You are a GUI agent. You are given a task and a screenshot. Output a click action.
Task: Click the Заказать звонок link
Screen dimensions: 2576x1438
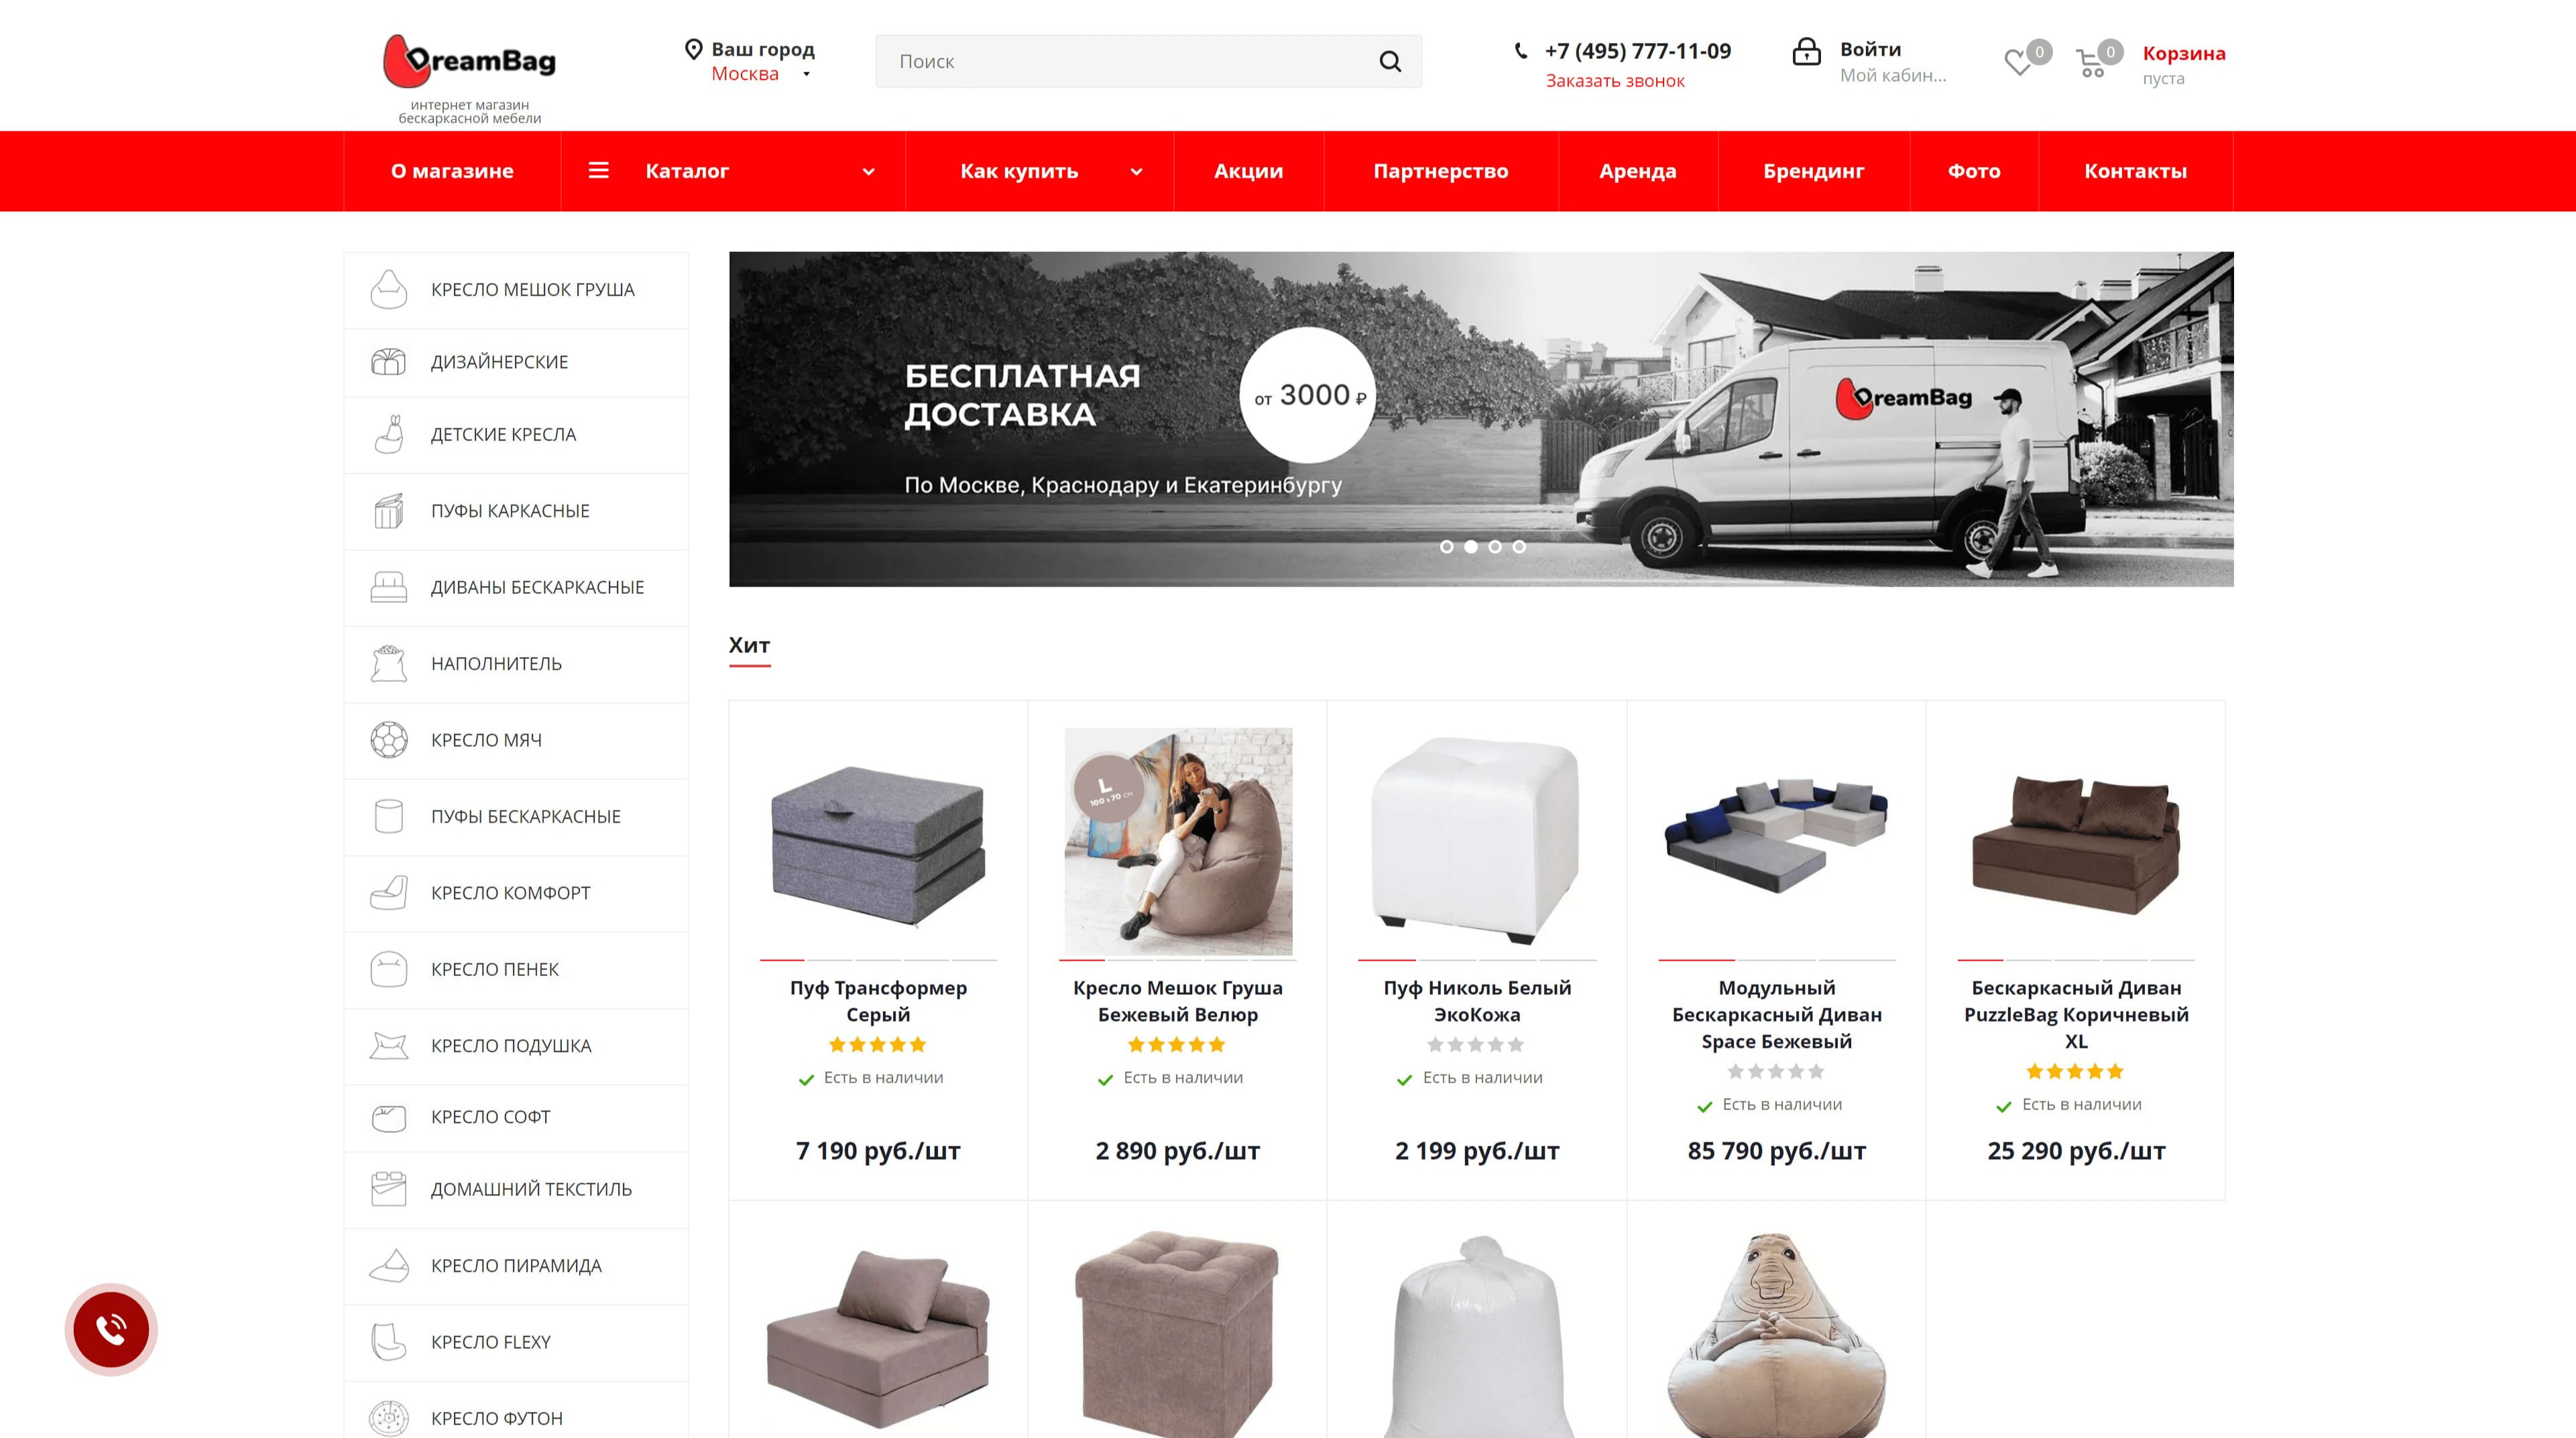(1615, 81)
